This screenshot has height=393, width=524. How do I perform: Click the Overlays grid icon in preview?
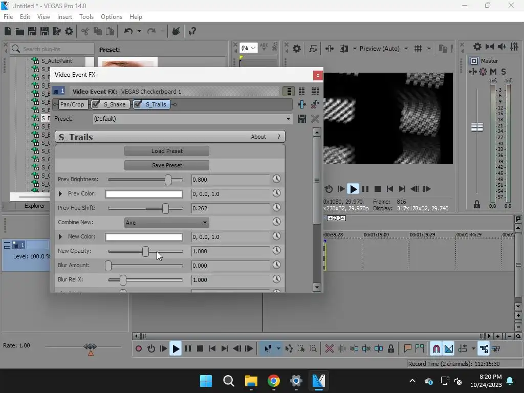[x=418, y=49]
